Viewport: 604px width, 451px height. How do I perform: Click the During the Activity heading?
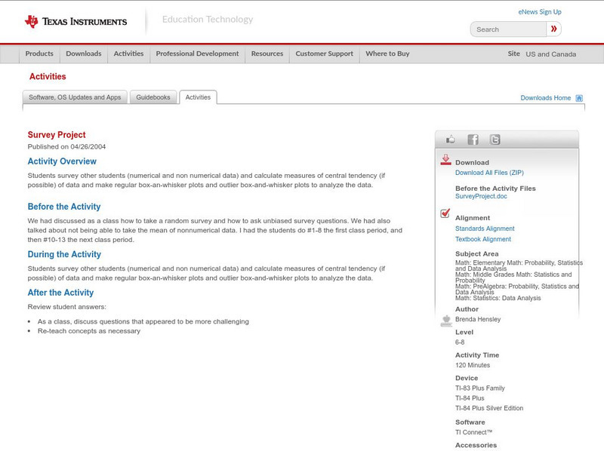[64, 254]
